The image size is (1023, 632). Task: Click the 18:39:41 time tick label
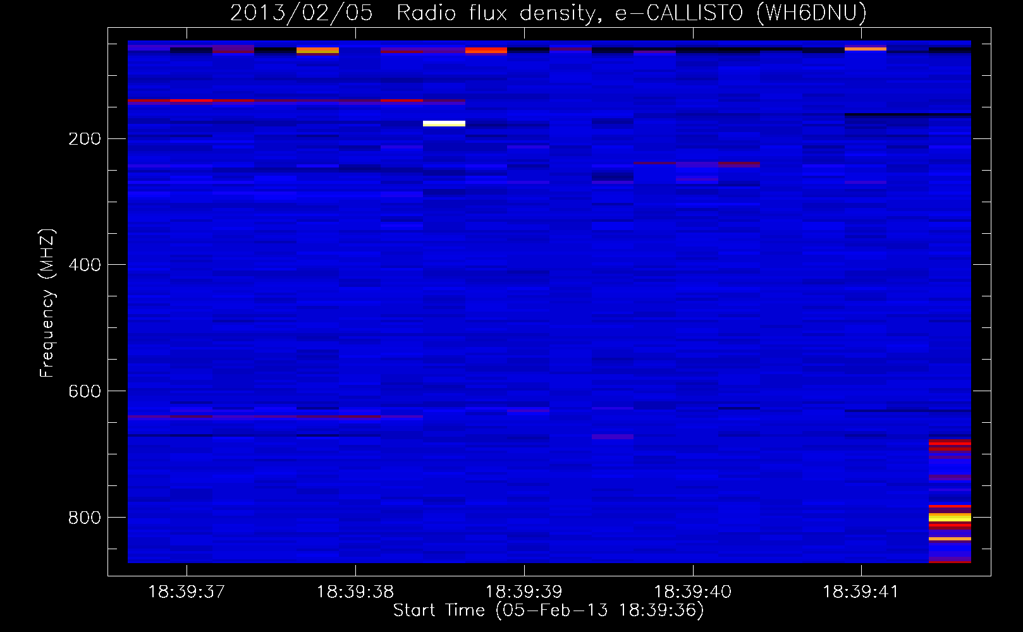(x=861, y=592)
